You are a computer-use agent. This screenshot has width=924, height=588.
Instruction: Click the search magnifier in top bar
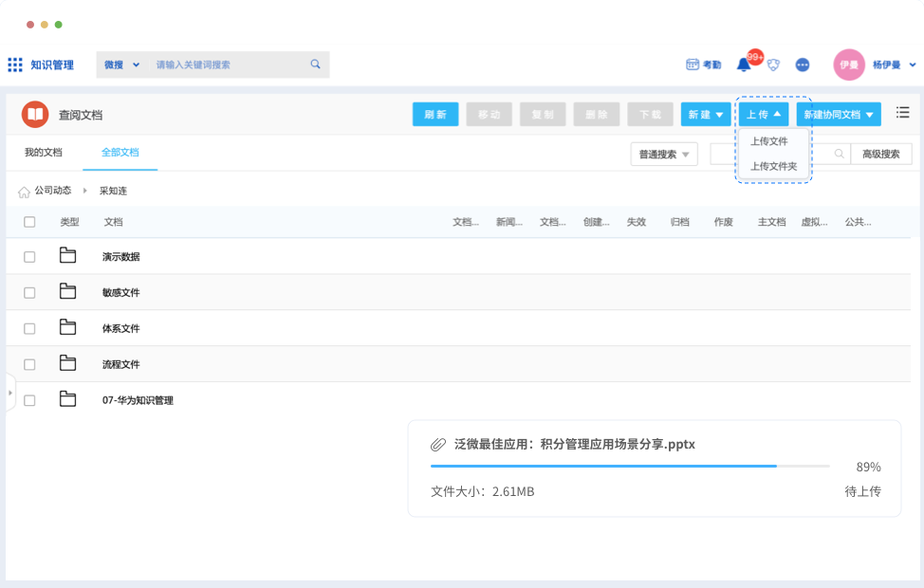click(316, 64)
